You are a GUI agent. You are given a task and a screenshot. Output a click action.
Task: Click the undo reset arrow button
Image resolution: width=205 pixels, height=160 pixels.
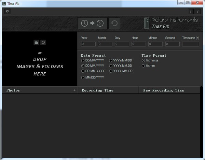click(x=114, y=23)
